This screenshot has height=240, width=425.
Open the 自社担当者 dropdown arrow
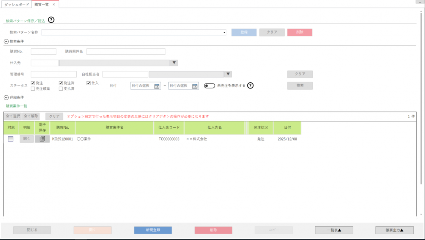pos(228,74)
